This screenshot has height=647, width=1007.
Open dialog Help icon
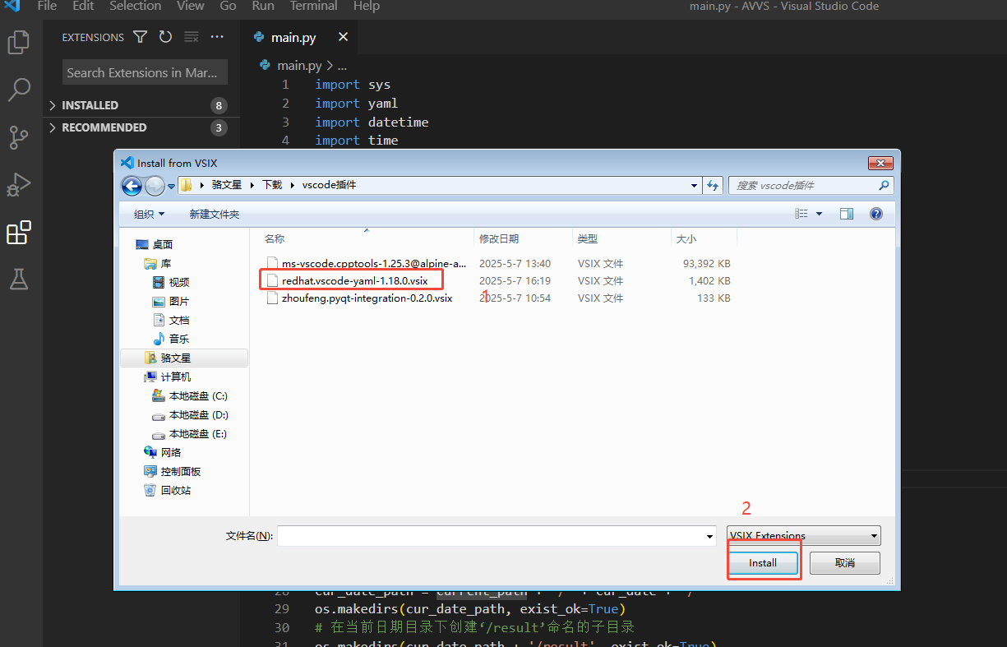click(x=876, y=214)
